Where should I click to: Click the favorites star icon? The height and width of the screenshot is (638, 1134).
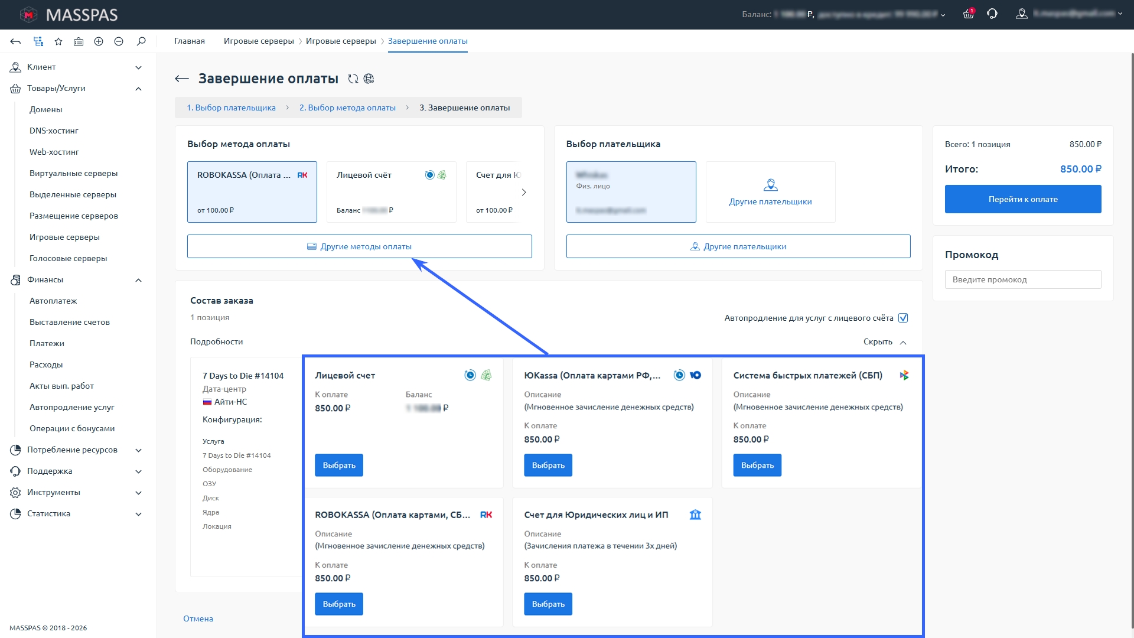[58, 41]
